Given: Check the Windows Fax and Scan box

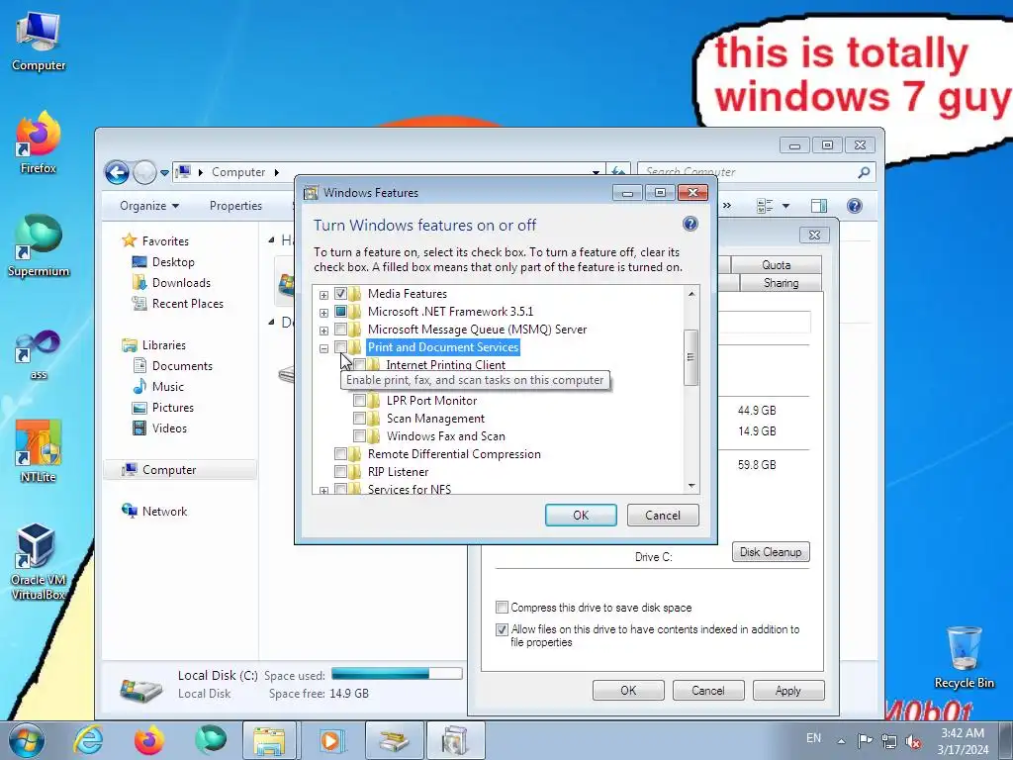Looking at the screenshot, I should pyautogui.click(x=359, y=436).
